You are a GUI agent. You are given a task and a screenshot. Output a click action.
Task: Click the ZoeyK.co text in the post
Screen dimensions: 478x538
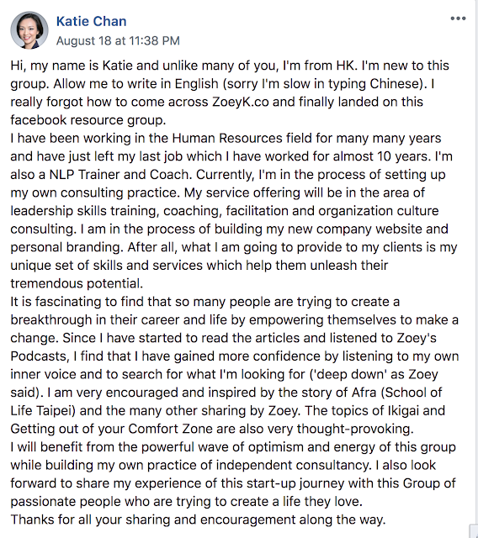[241, 102]
